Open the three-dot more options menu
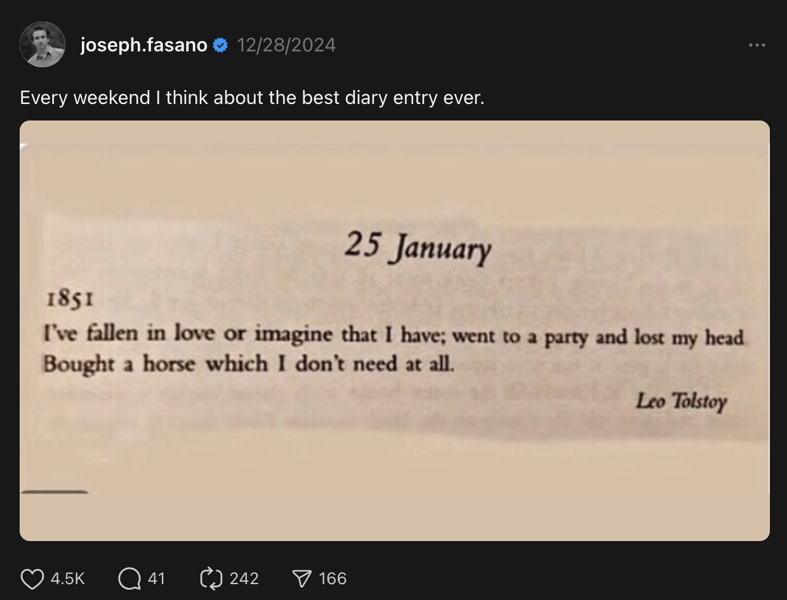 pyautogui.click(x=757, y=46)
